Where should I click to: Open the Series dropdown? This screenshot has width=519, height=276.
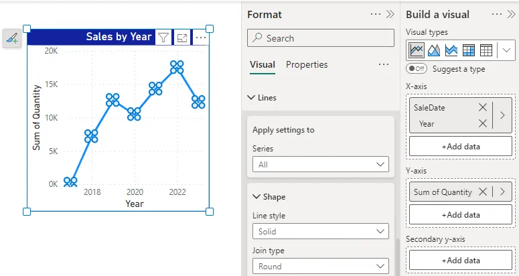(321, 164)
